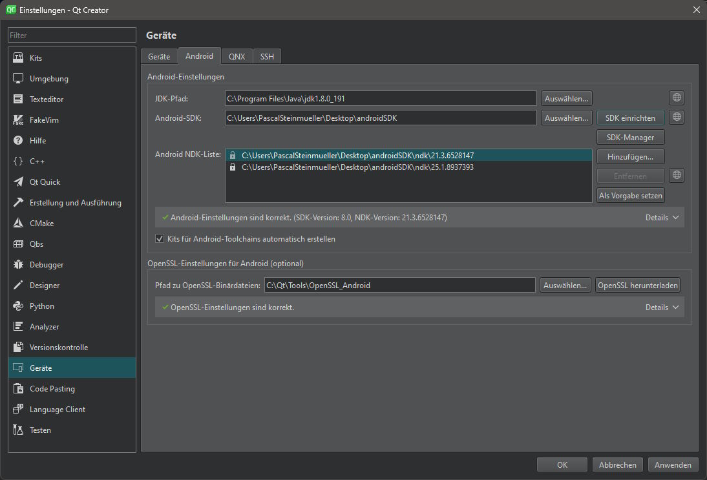Switch to the Geräte tab
The image size is (707, 480).
(x=159, y=57)
